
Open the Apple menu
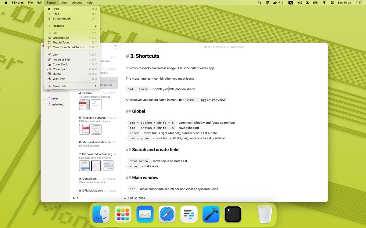tap(6, 2)
